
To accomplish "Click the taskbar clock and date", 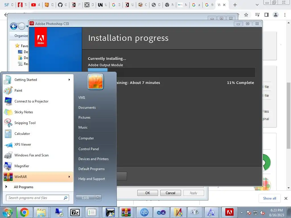I will (277, 213).
